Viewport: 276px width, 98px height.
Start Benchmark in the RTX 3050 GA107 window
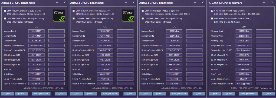[x=110, y=94]
